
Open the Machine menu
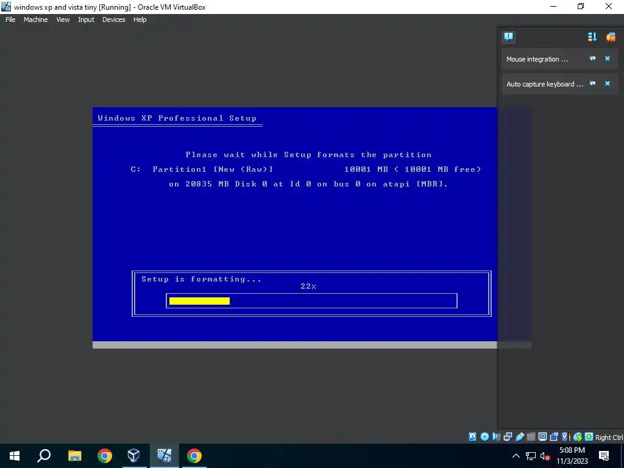point(35,19)
